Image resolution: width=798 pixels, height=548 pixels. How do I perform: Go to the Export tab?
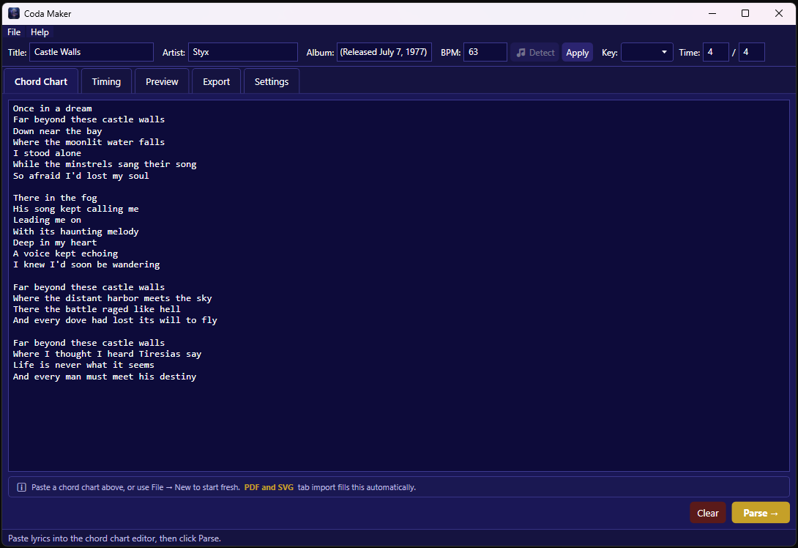[x=216, y=81]
